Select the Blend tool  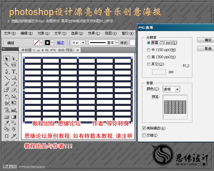point(14,123)
